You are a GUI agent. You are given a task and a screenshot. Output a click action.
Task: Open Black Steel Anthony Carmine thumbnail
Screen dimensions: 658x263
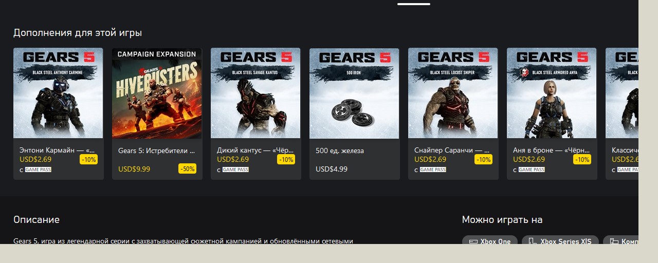pyautogui.click(x=58, y=93)
